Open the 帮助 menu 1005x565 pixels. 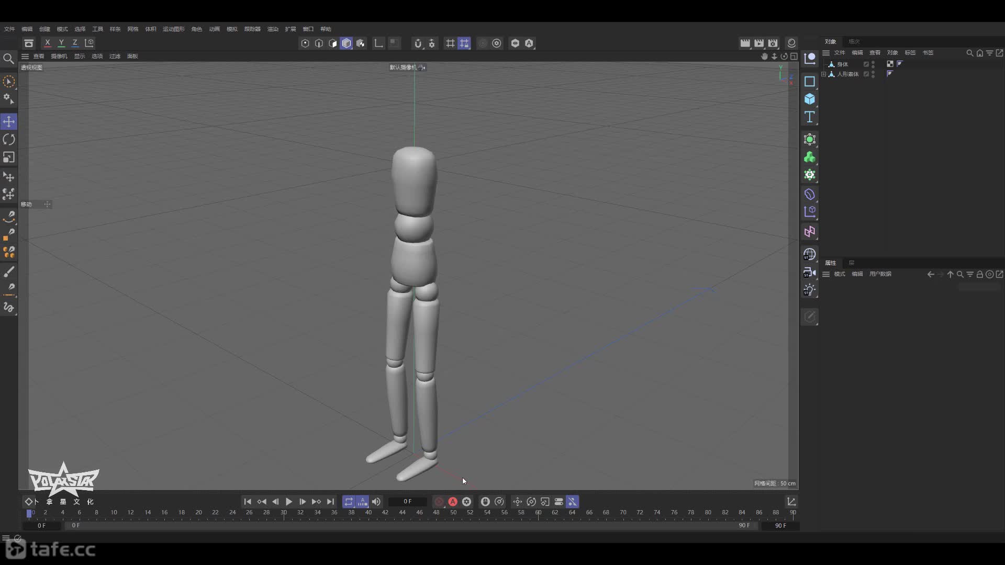pyautogui.click(x=326, y=29)
